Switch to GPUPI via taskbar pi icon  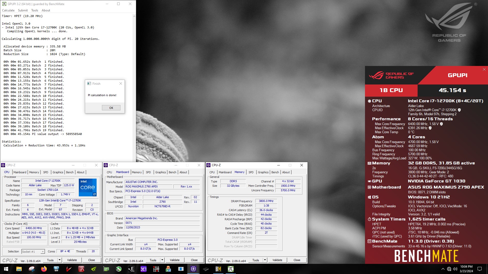231,269
